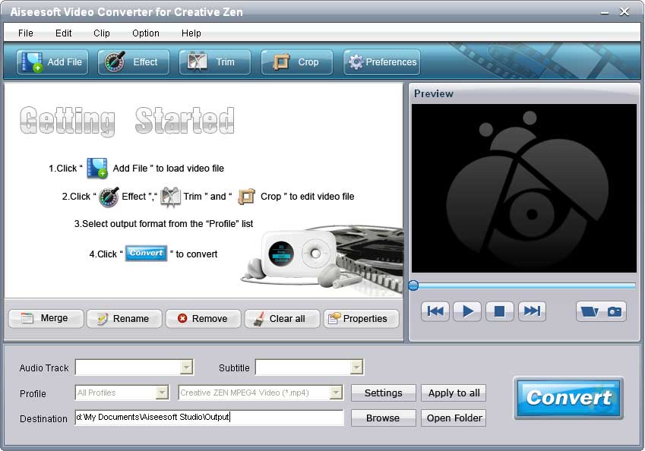
Task: Skip to the next frame
Action: click(x=531, y=311)
